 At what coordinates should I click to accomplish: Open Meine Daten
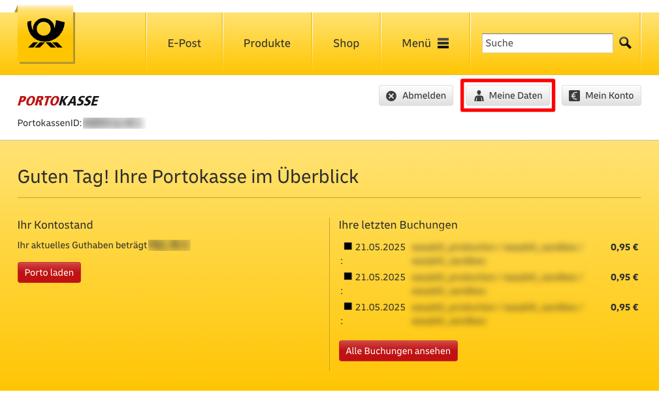(x=507, y=95)
